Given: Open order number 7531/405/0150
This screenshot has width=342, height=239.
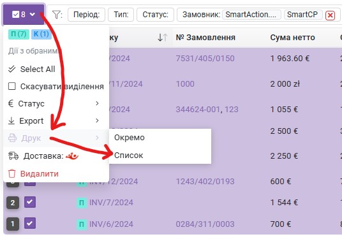Looking at the screenshot, I should tap(205, 59).
